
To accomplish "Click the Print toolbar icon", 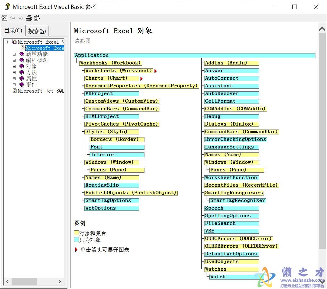I will tap(29, 18).
